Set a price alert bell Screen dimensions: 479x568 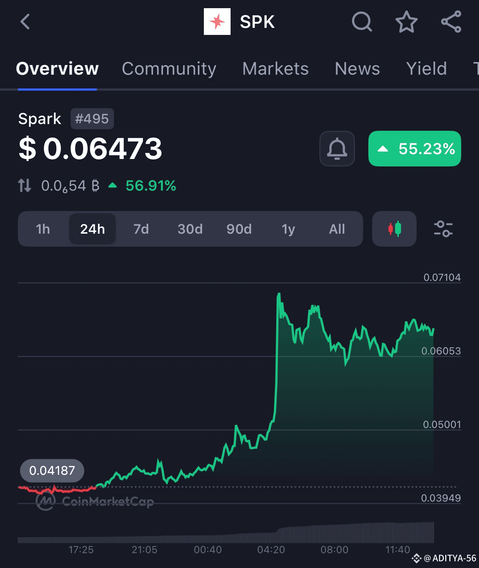coord(337,149)
